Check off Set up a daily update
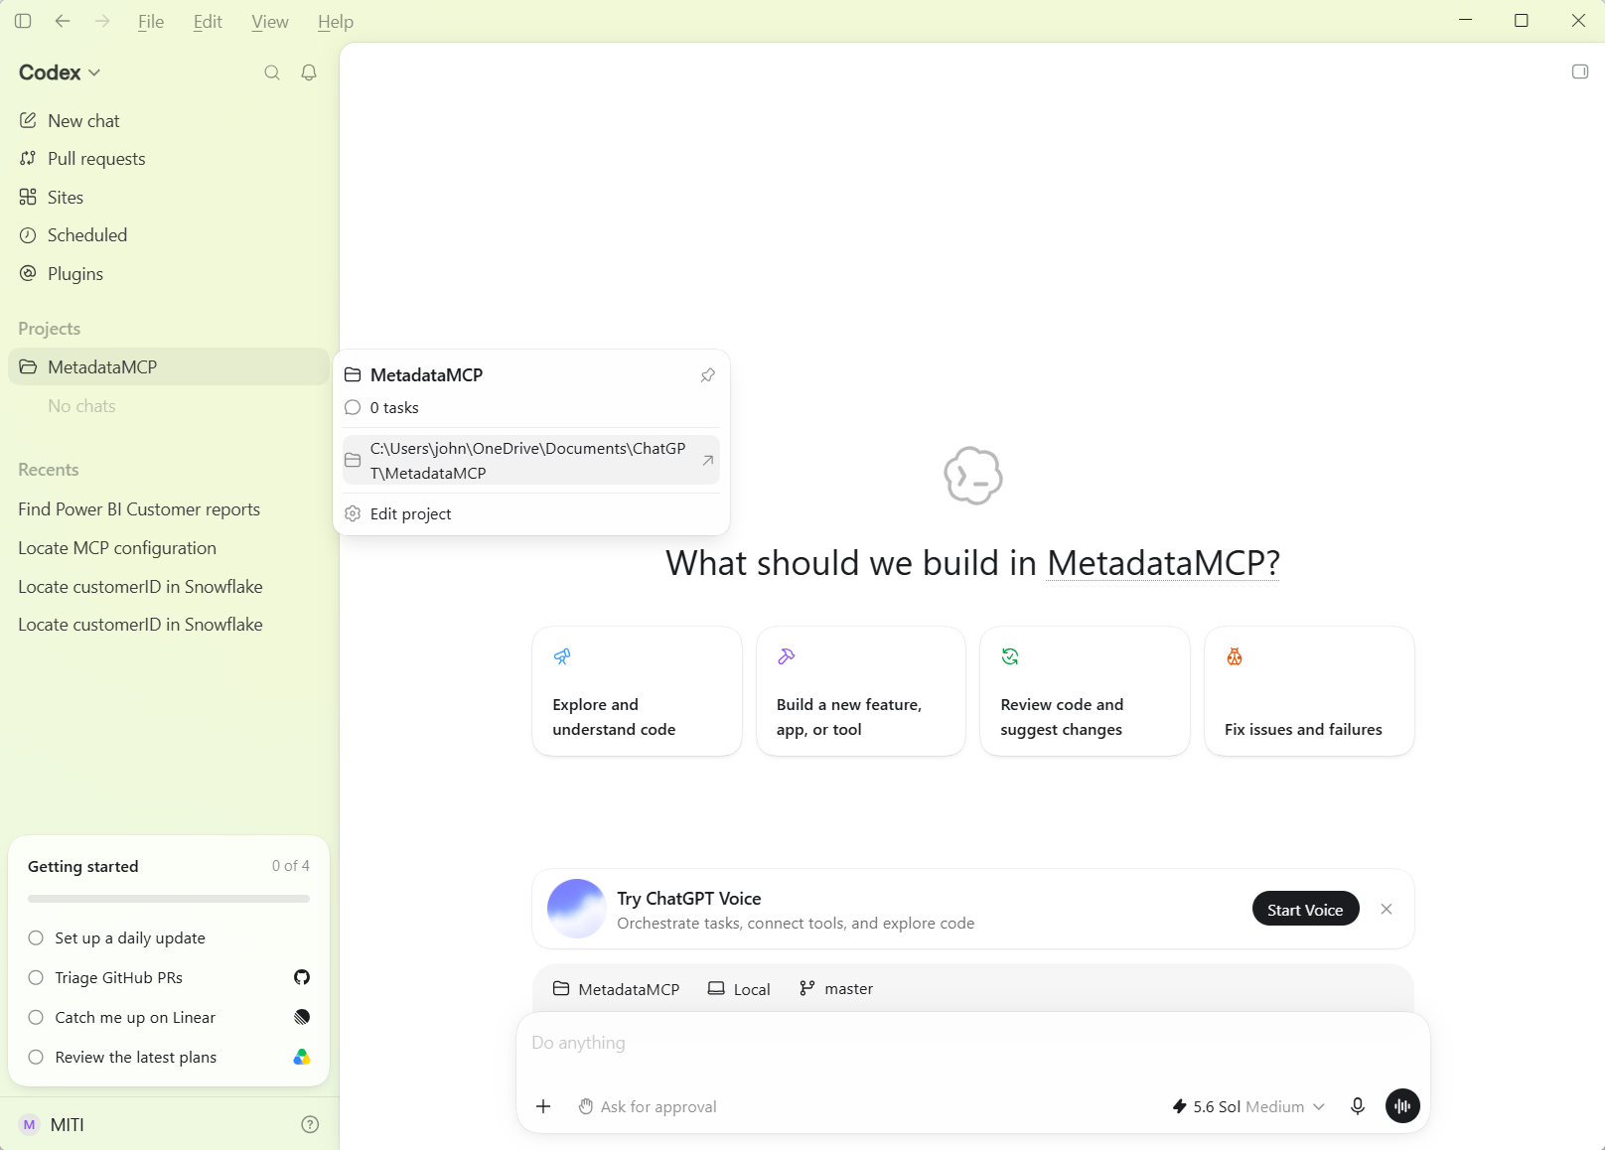The width and height of the screenshot is (1605, 1150). [x=36, y=937]
